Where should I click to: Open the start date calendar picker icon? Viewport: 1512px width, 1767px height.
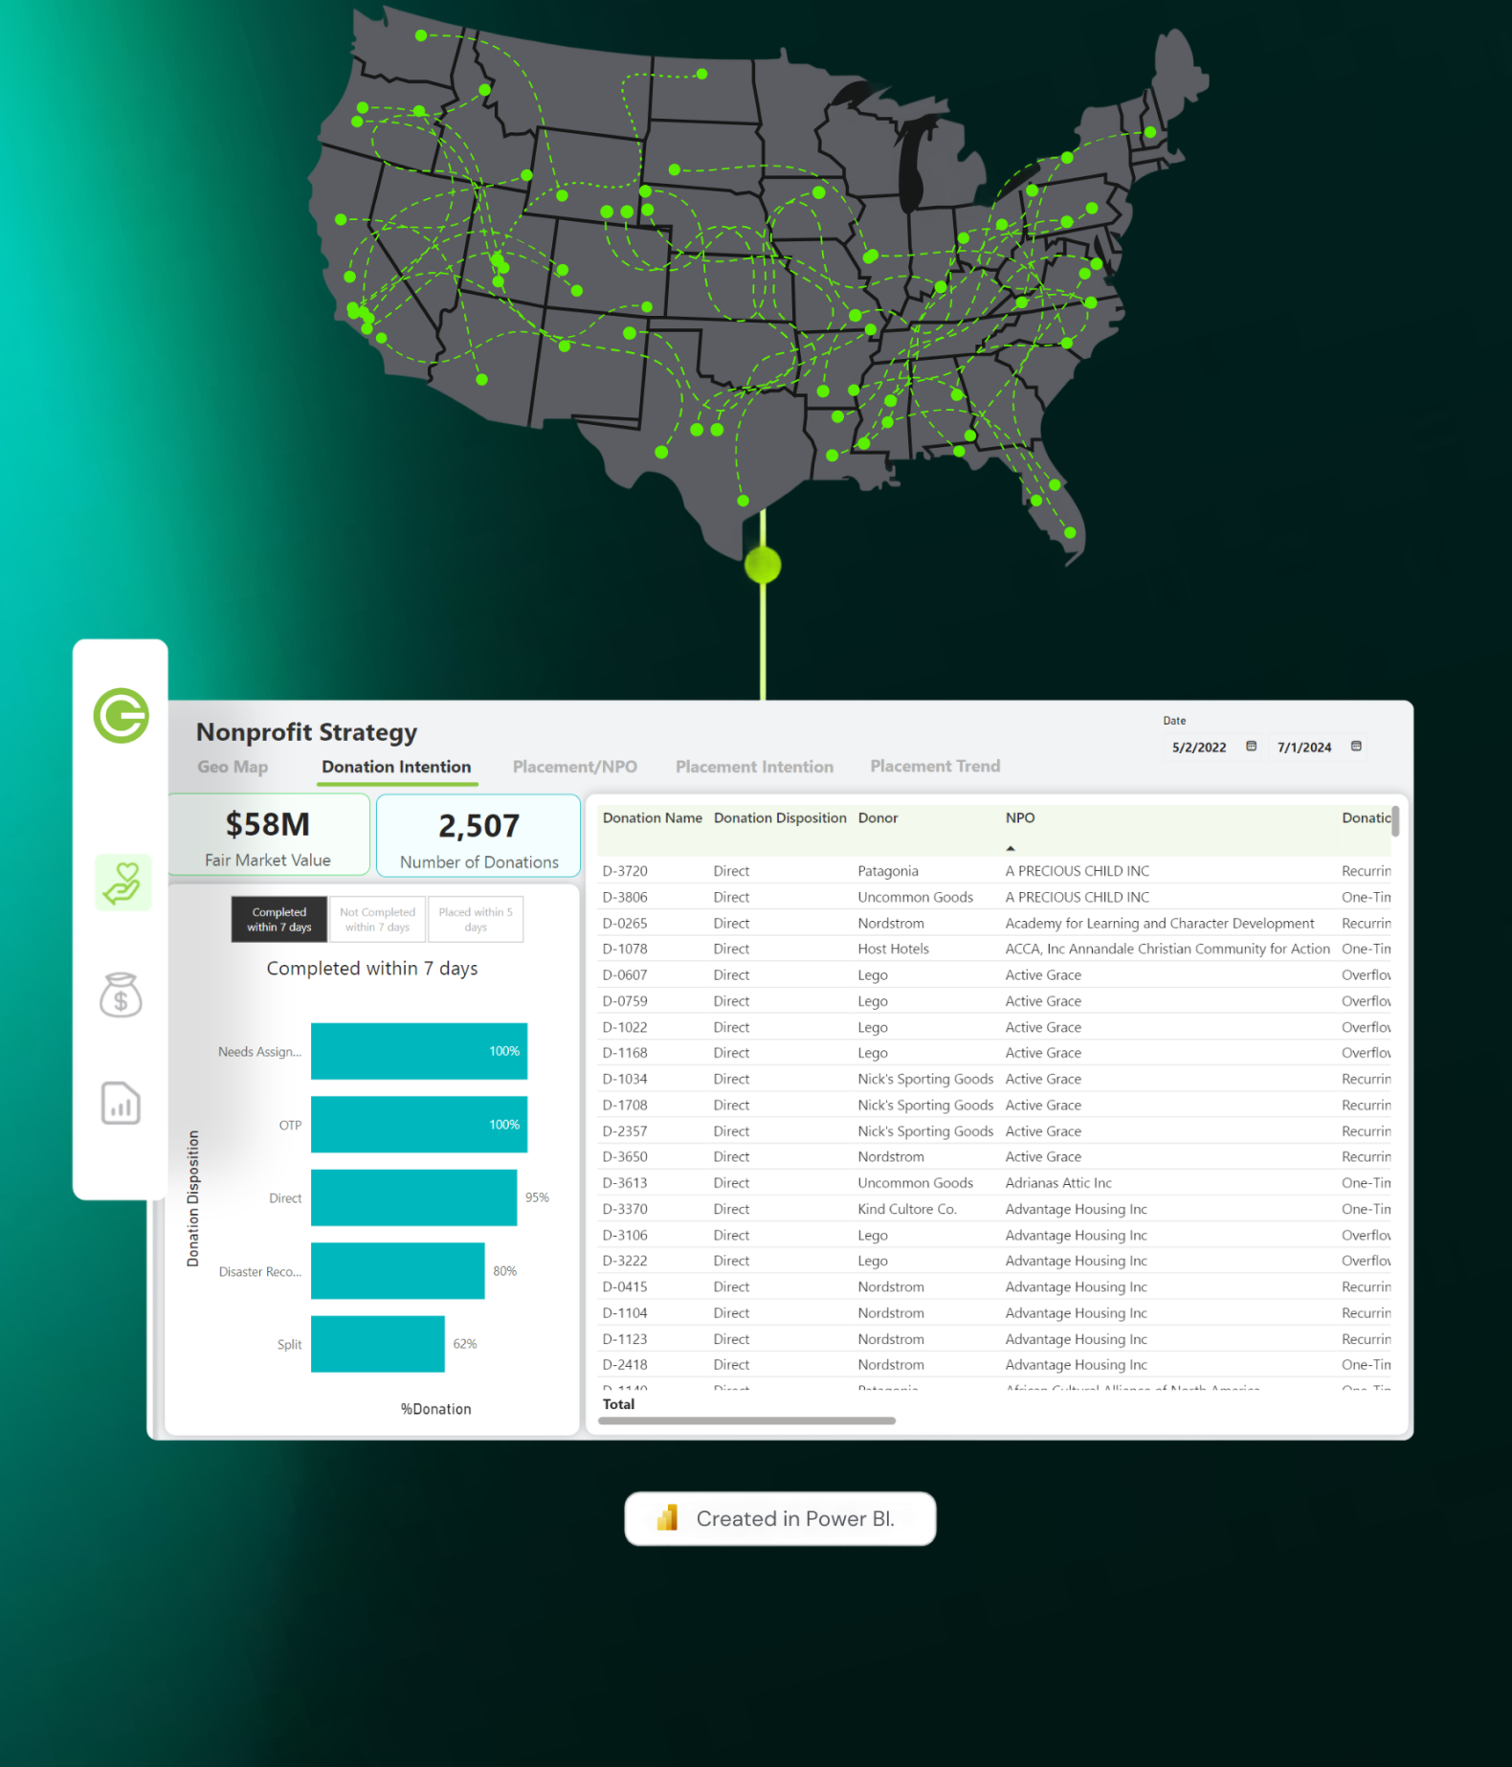[x=1251, y=747]
